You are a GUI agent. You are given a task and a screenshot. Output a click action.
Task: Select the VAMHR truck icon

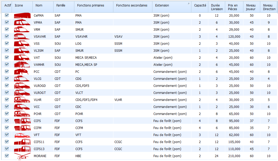(x=22, y=65)
